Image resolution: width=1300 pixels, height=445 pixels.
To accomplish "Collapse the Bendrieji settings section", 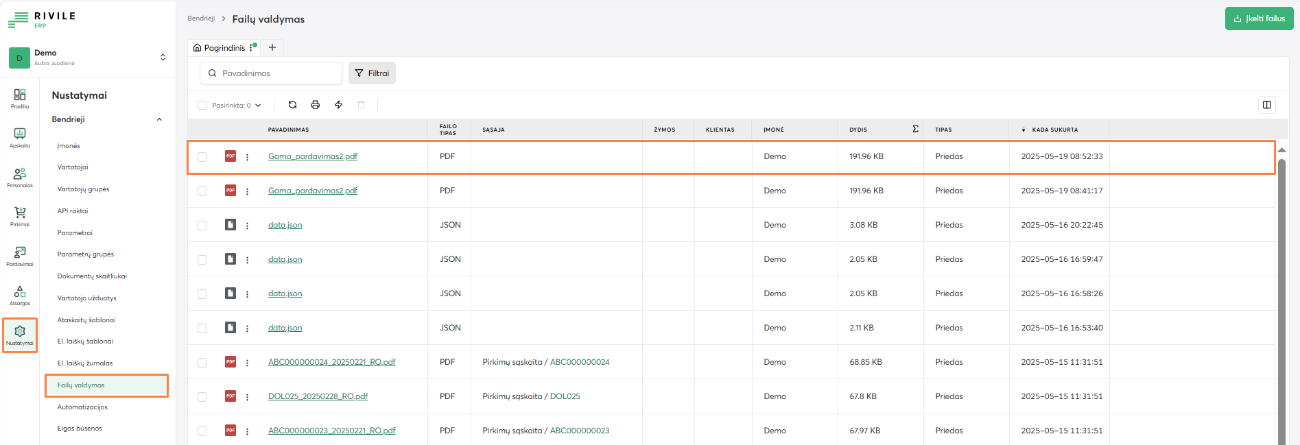I will (x=159, y=119).
